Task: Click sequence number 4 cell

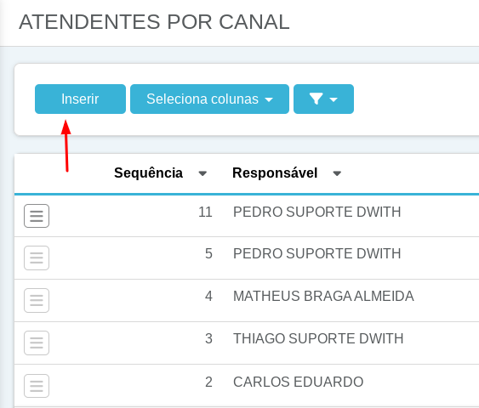Action: [208, 296]
